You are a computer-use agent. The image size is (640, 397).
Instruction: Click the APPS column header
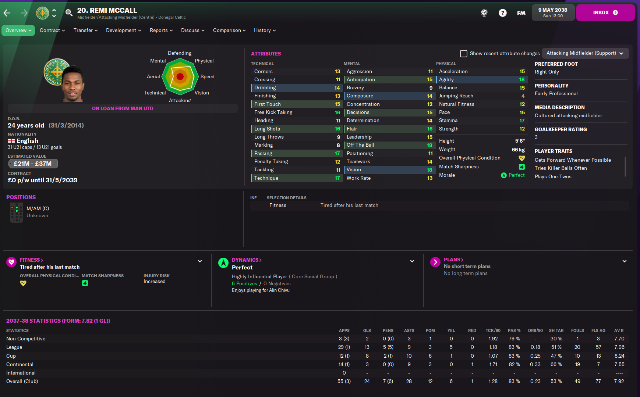pyautogui.click(x=344, y=330)
